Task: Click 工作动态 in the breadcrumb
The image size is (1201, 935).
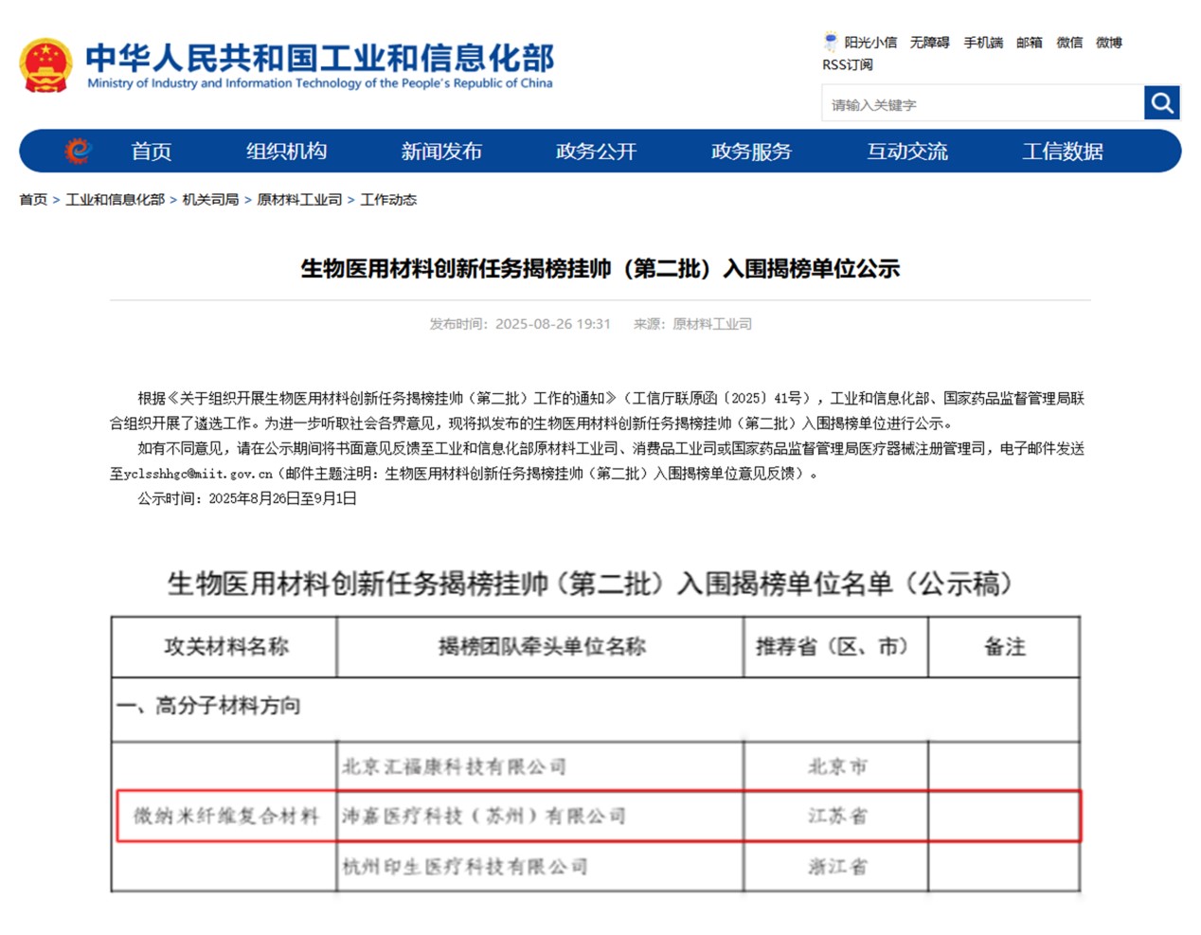Action: pos(388,200)
